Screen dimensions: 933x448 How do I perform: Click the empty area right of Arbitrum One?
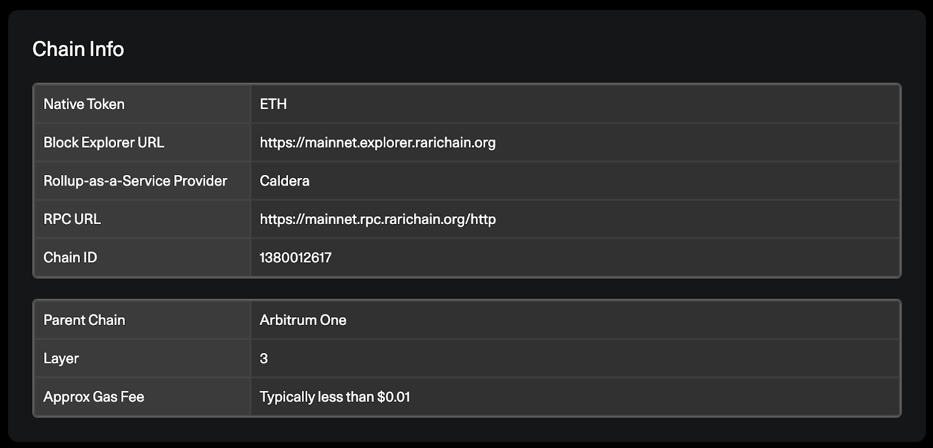[622, 320]
